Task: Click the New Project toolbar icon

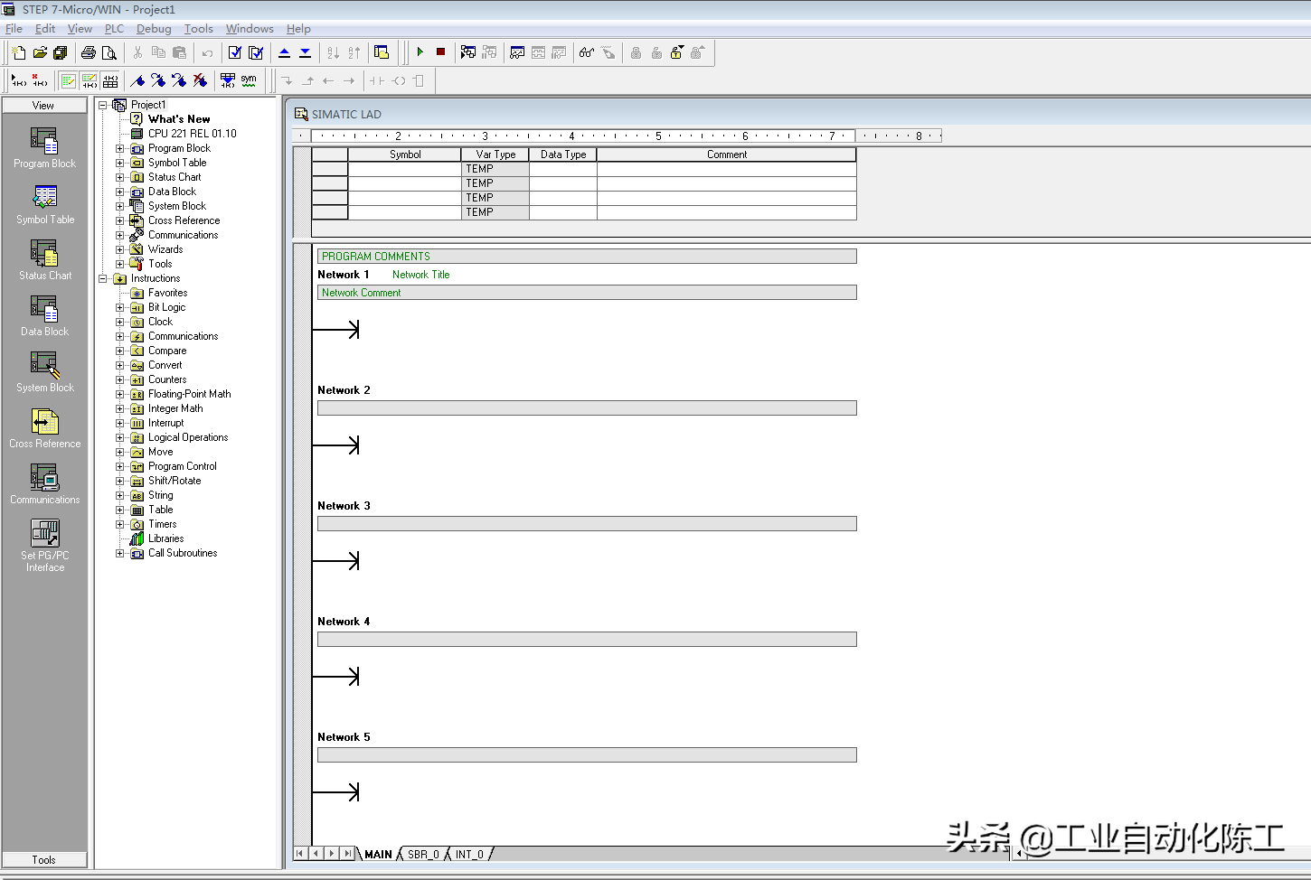Action: 18,52
